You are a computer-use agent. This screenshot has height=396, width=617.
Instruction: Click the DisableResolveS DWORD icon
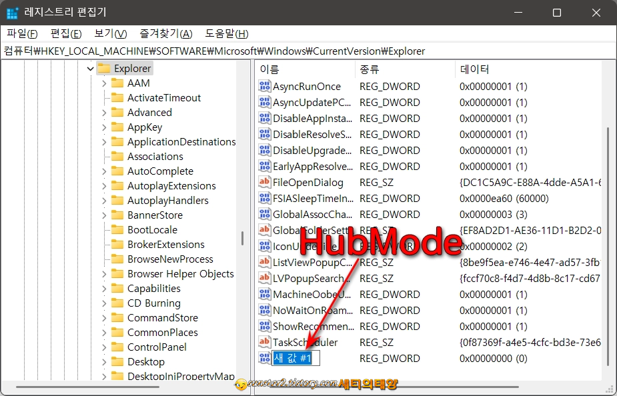point(264,134)
